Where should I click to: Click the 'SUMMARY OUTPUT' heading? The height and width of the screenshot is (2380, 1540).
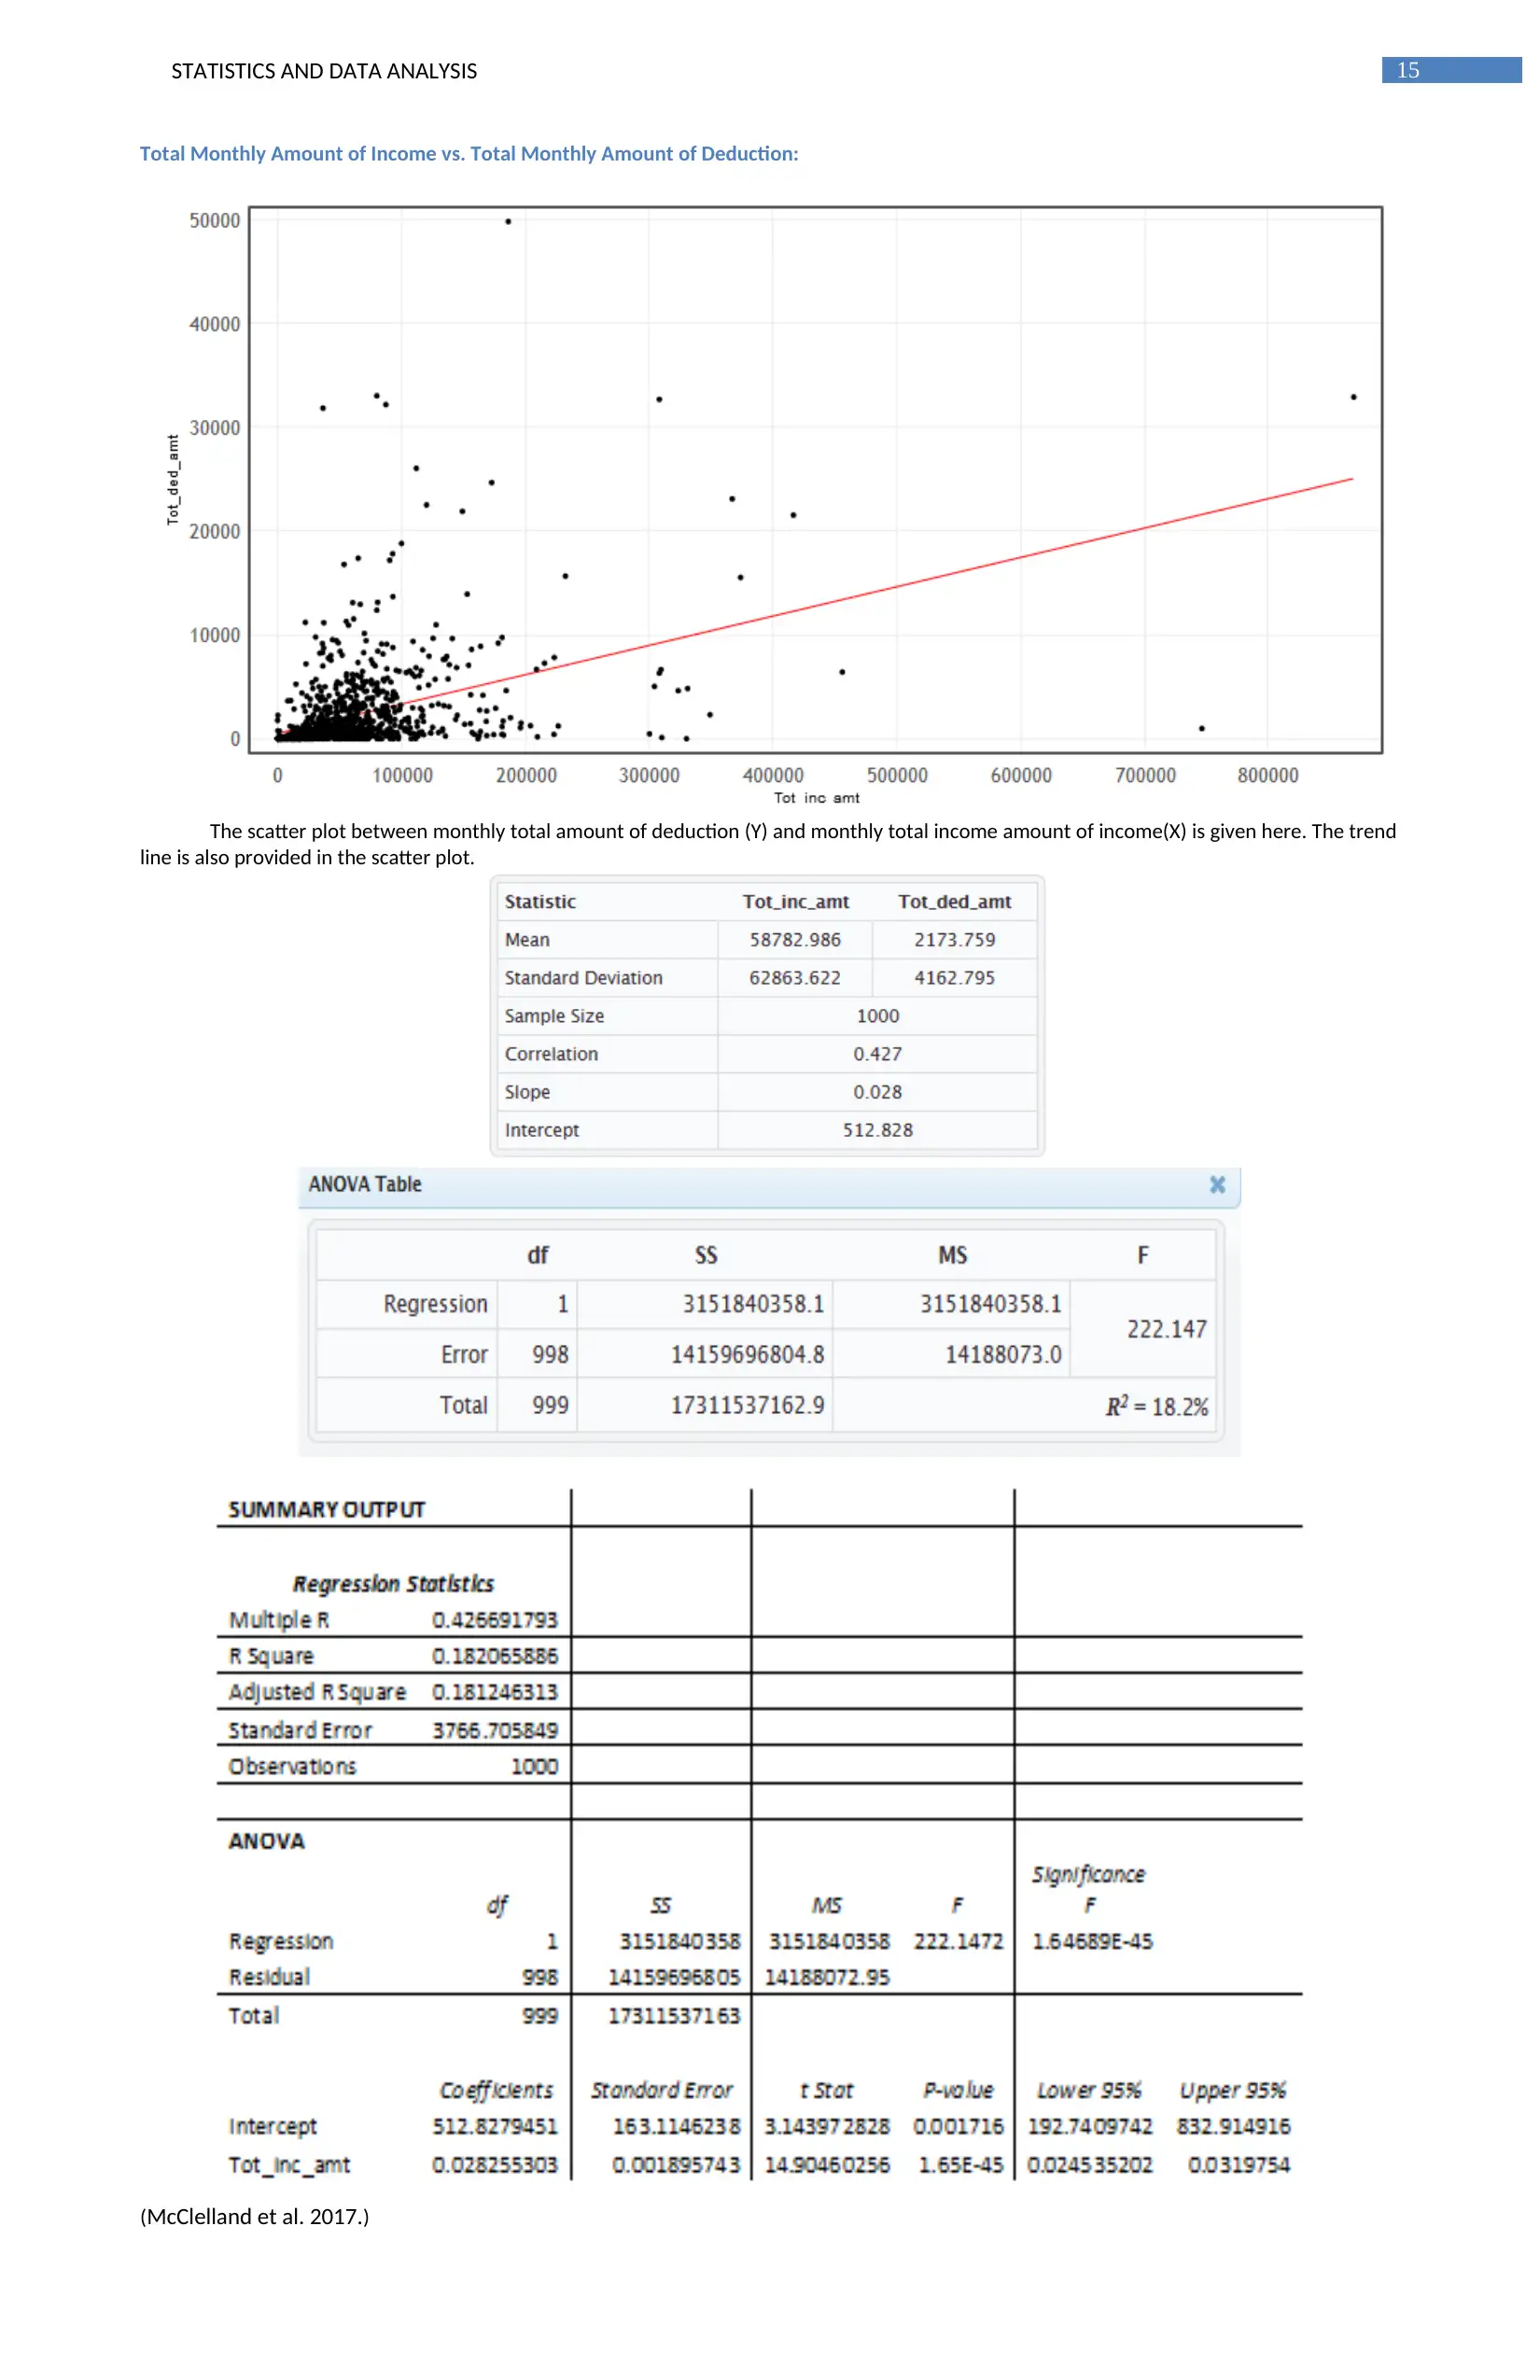(x=327, y=1509)
